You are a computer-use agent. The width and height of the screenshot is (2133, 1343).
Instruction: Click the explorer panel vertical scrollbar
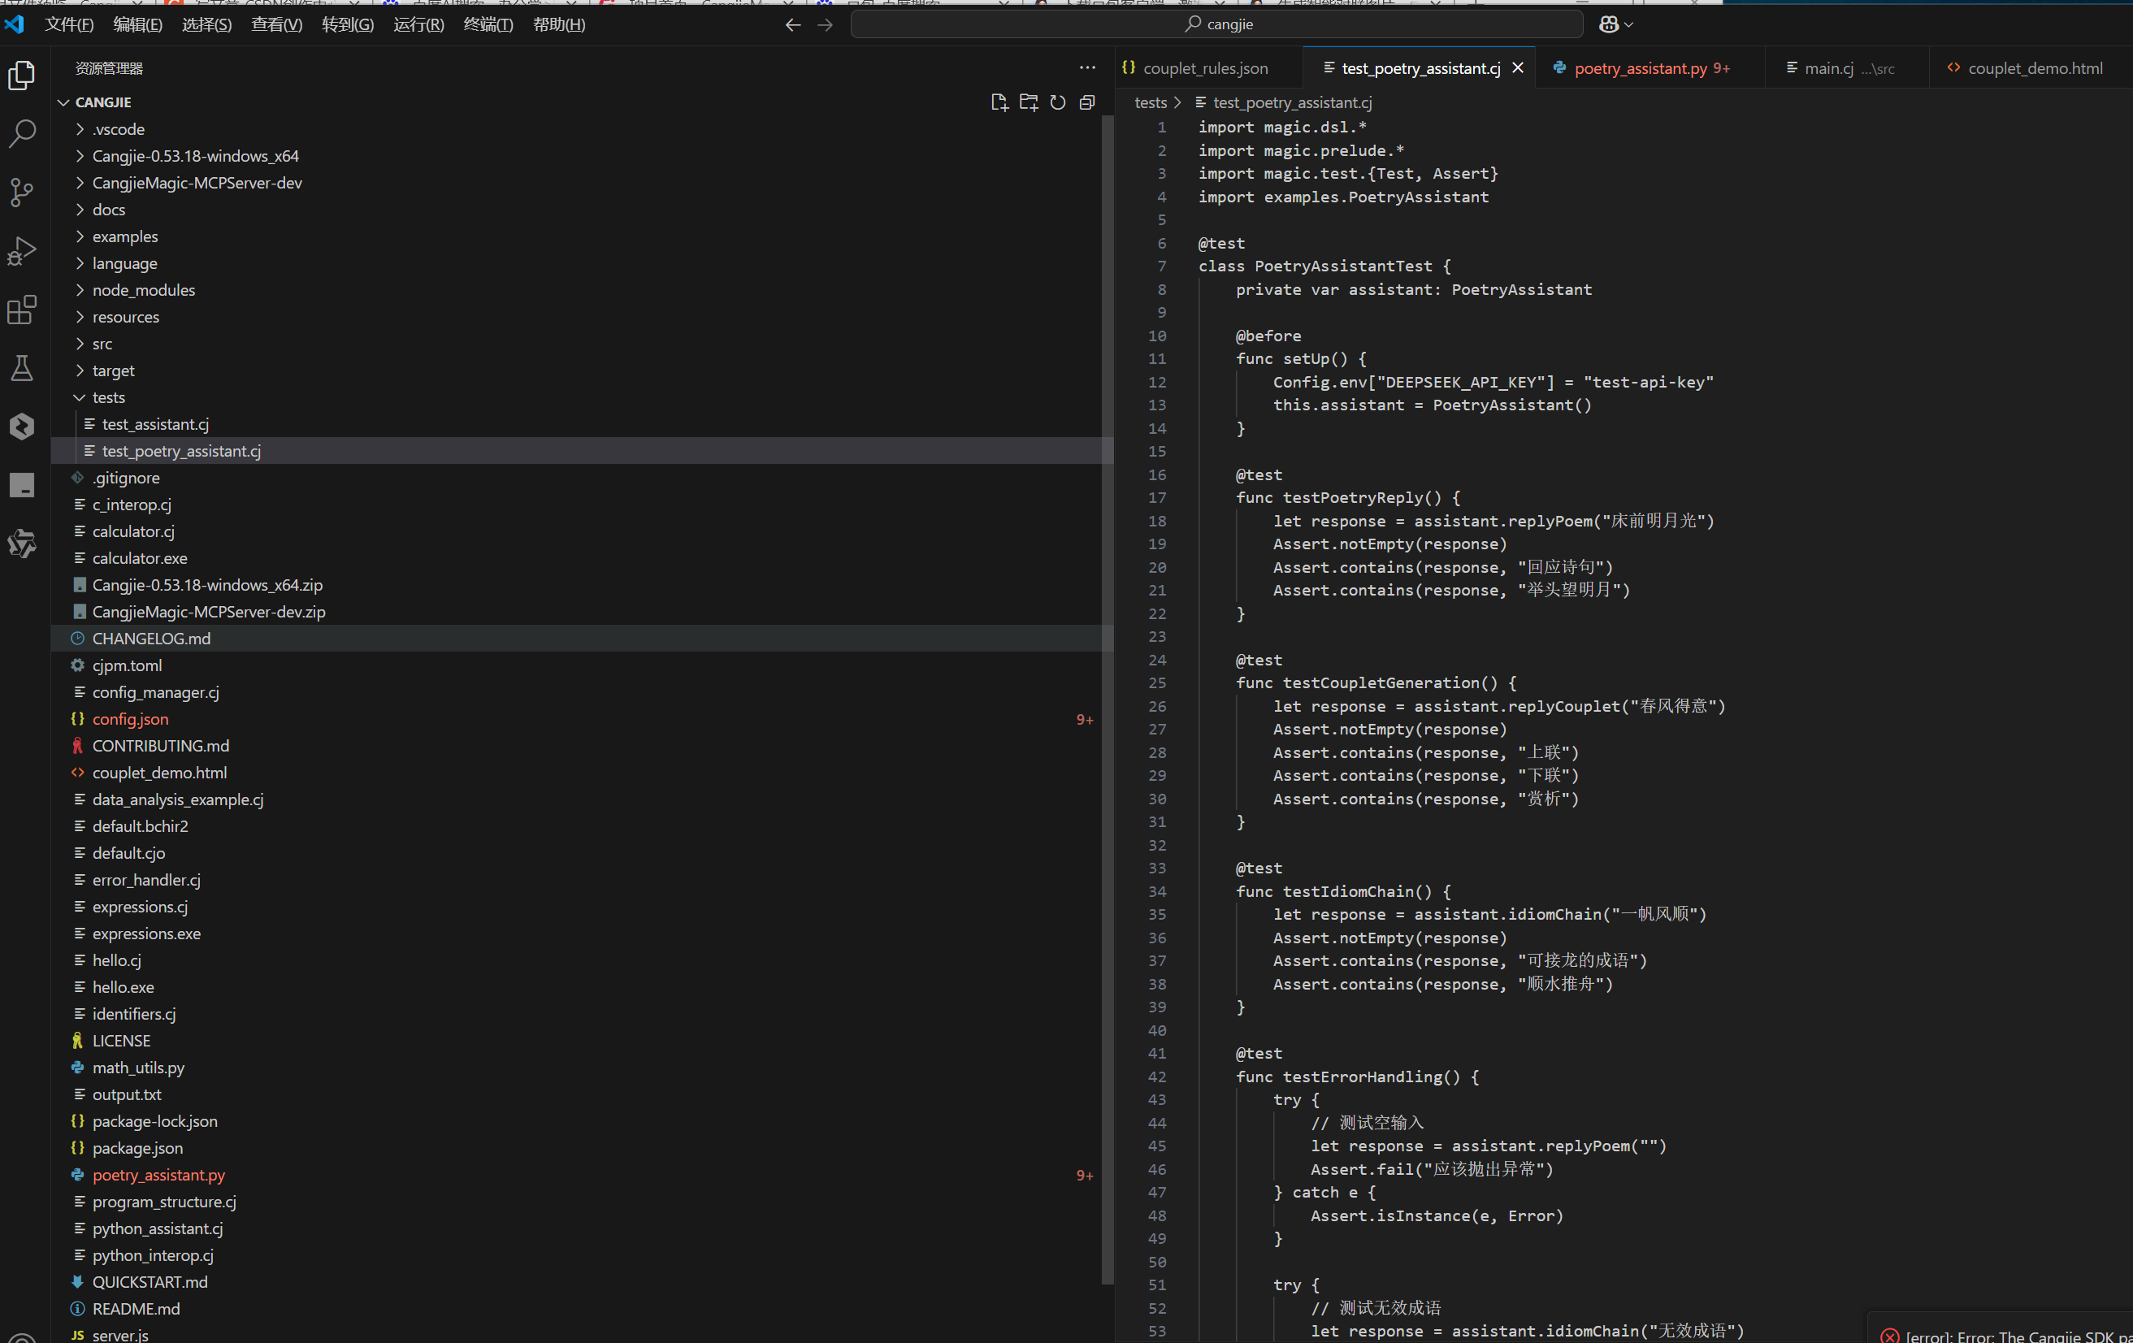point(1108,700)
